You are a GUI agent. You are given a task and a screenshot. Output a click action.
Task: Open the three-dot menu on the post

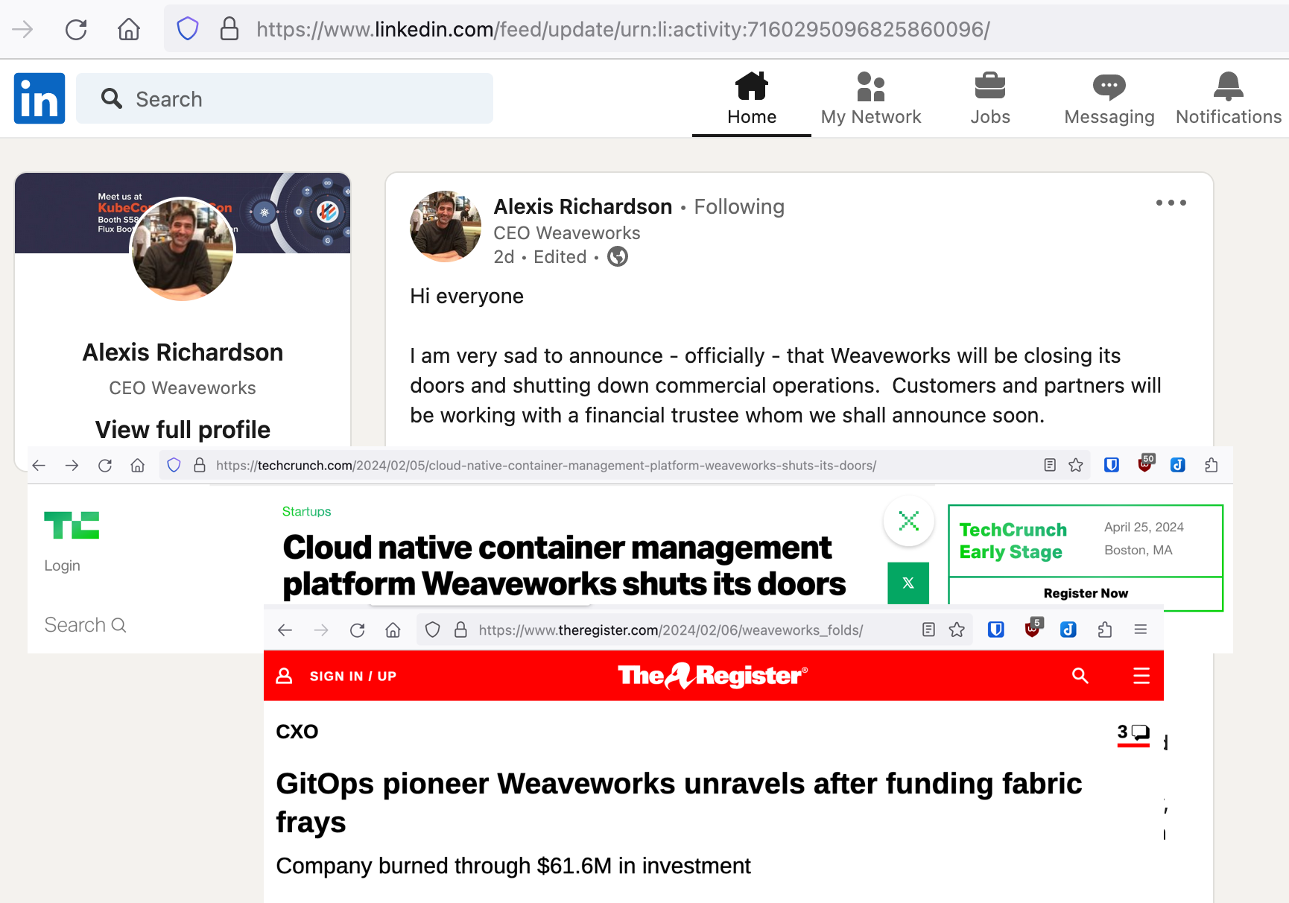click(1171, 203)
